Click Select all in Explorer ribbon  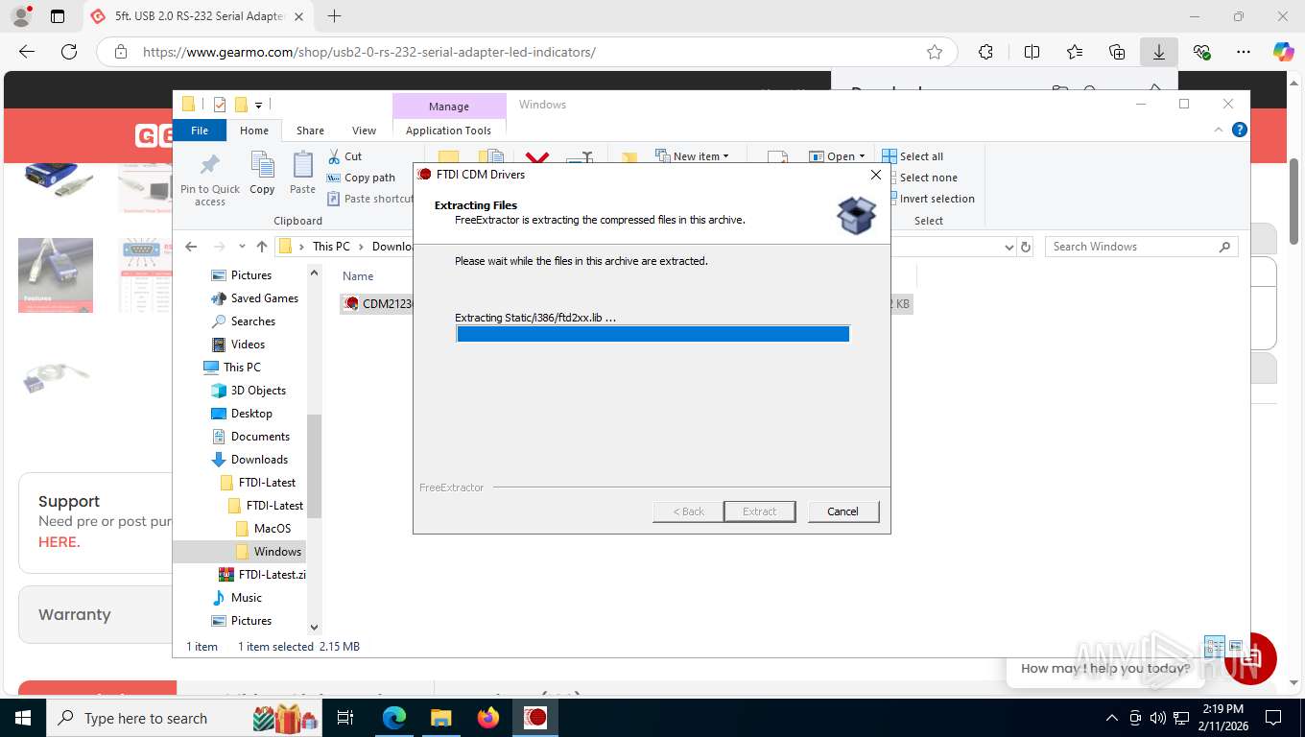913,156
